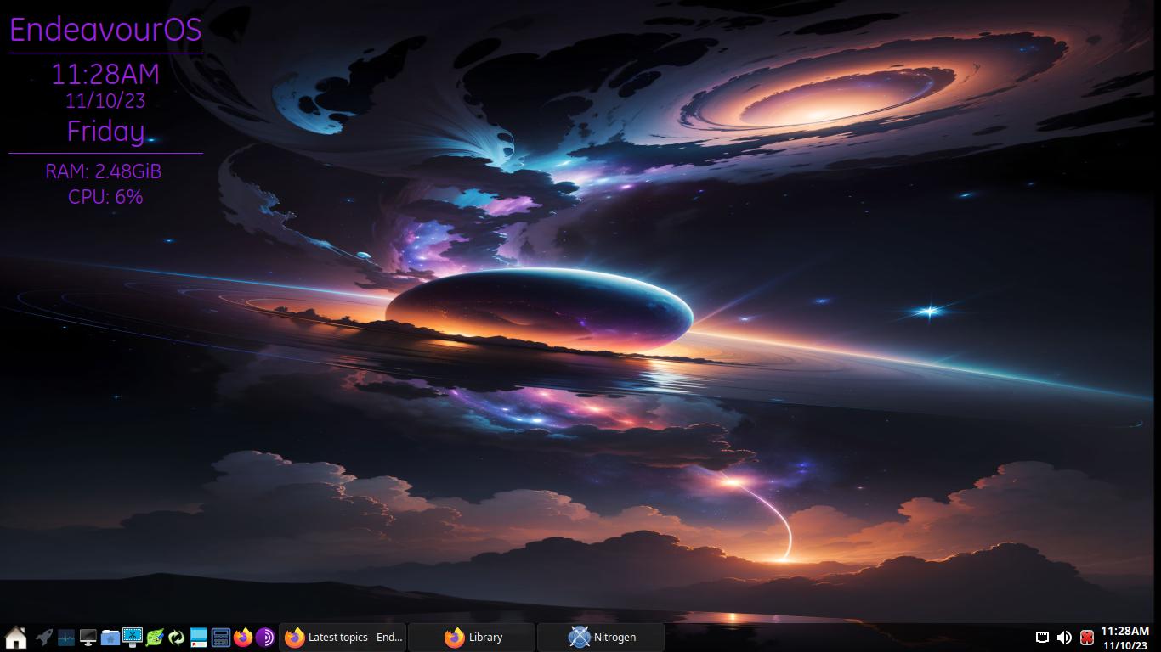Viewport: 1161px width, 652px height.
Task: Click the desktop monitor icon in the panel
Action: click(88, 637)
